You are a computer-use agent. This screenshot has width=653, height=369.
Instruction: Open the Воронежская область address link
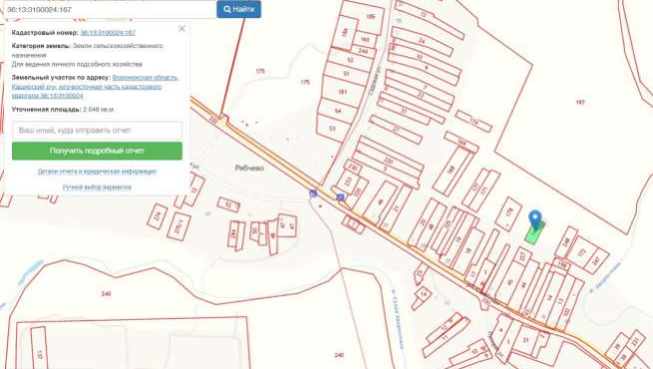coord(146,78)
